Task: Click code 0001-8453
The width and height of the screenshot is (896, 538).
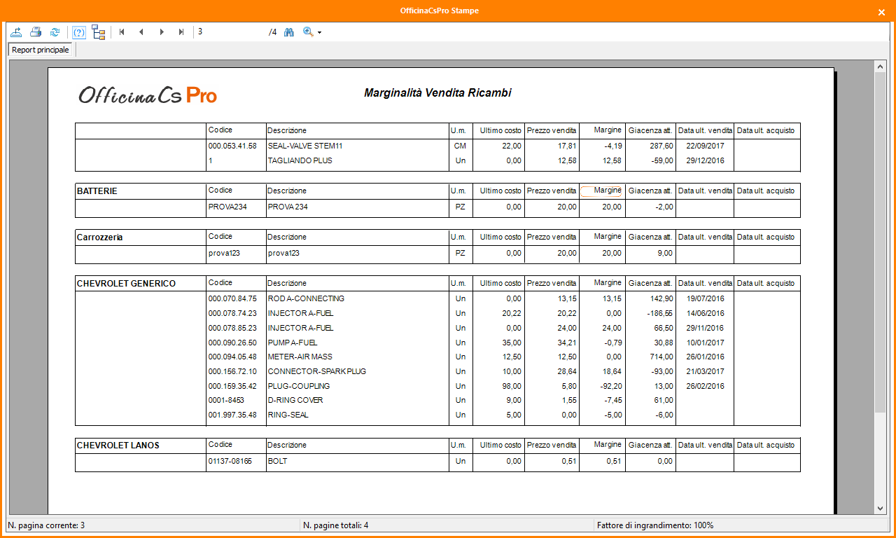Action: coord(226,401)
